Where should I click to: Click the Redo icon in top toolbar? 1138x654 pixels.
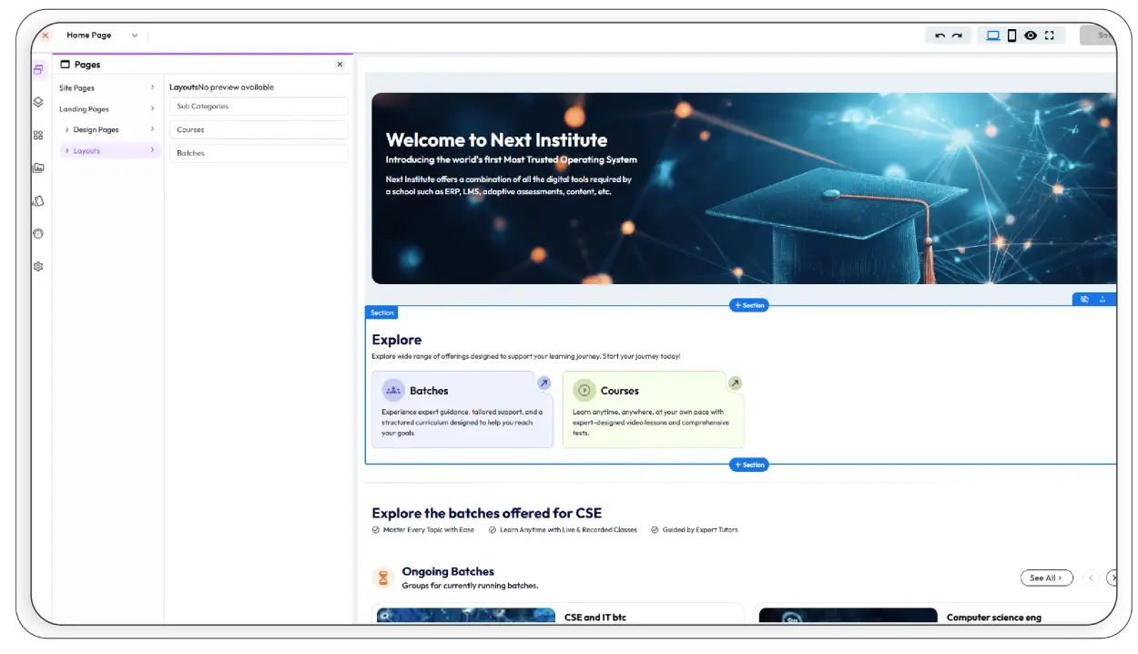[959, 35]
